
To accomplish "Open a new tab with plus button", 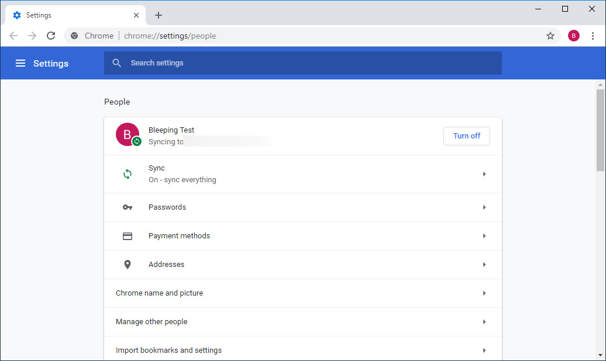I will tap(159, 15).
